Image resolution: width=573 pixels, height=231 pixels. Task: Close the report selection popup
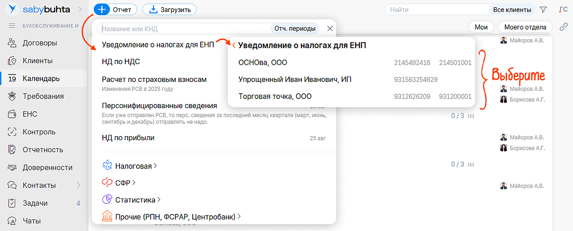330,29
